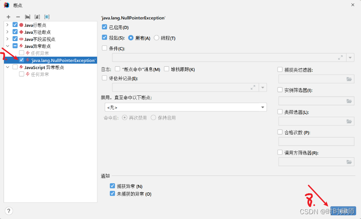The image size is (361, 219).
Task: Click the blue confirm button at bottom right
Action: [x=343, y=211]
